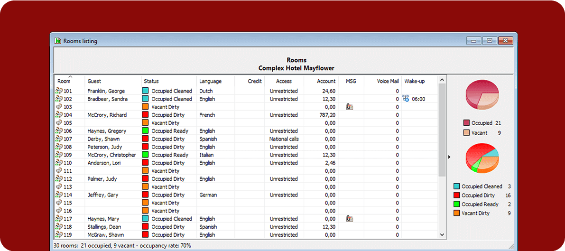Viewport: 565px width, 251px height.
Task: Click the occupied room icon for room 114
Action: [x=59, y=195]
